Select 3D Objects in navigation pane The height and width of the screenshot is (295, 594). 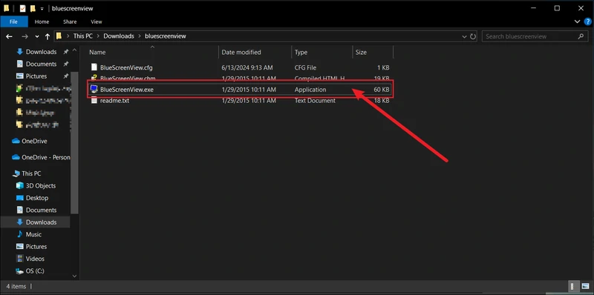coord(41,186)
